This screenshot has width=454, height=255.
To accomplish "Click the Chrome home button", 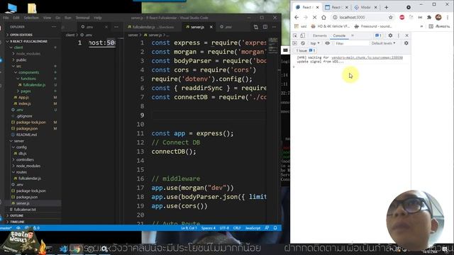I will 323,17.
